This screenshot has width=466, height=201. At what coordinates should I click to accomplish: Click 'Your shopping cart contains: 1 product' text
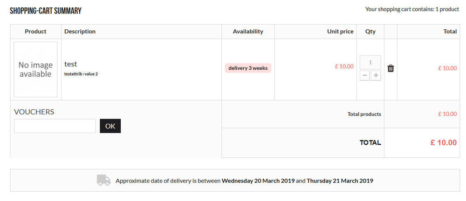pos(412,9)
